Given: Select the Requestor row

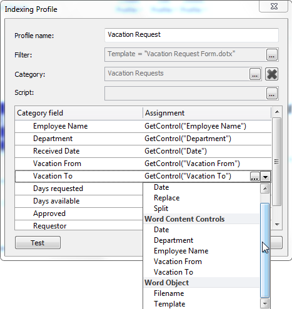Looking at the screenshot, I should [79, 225].
